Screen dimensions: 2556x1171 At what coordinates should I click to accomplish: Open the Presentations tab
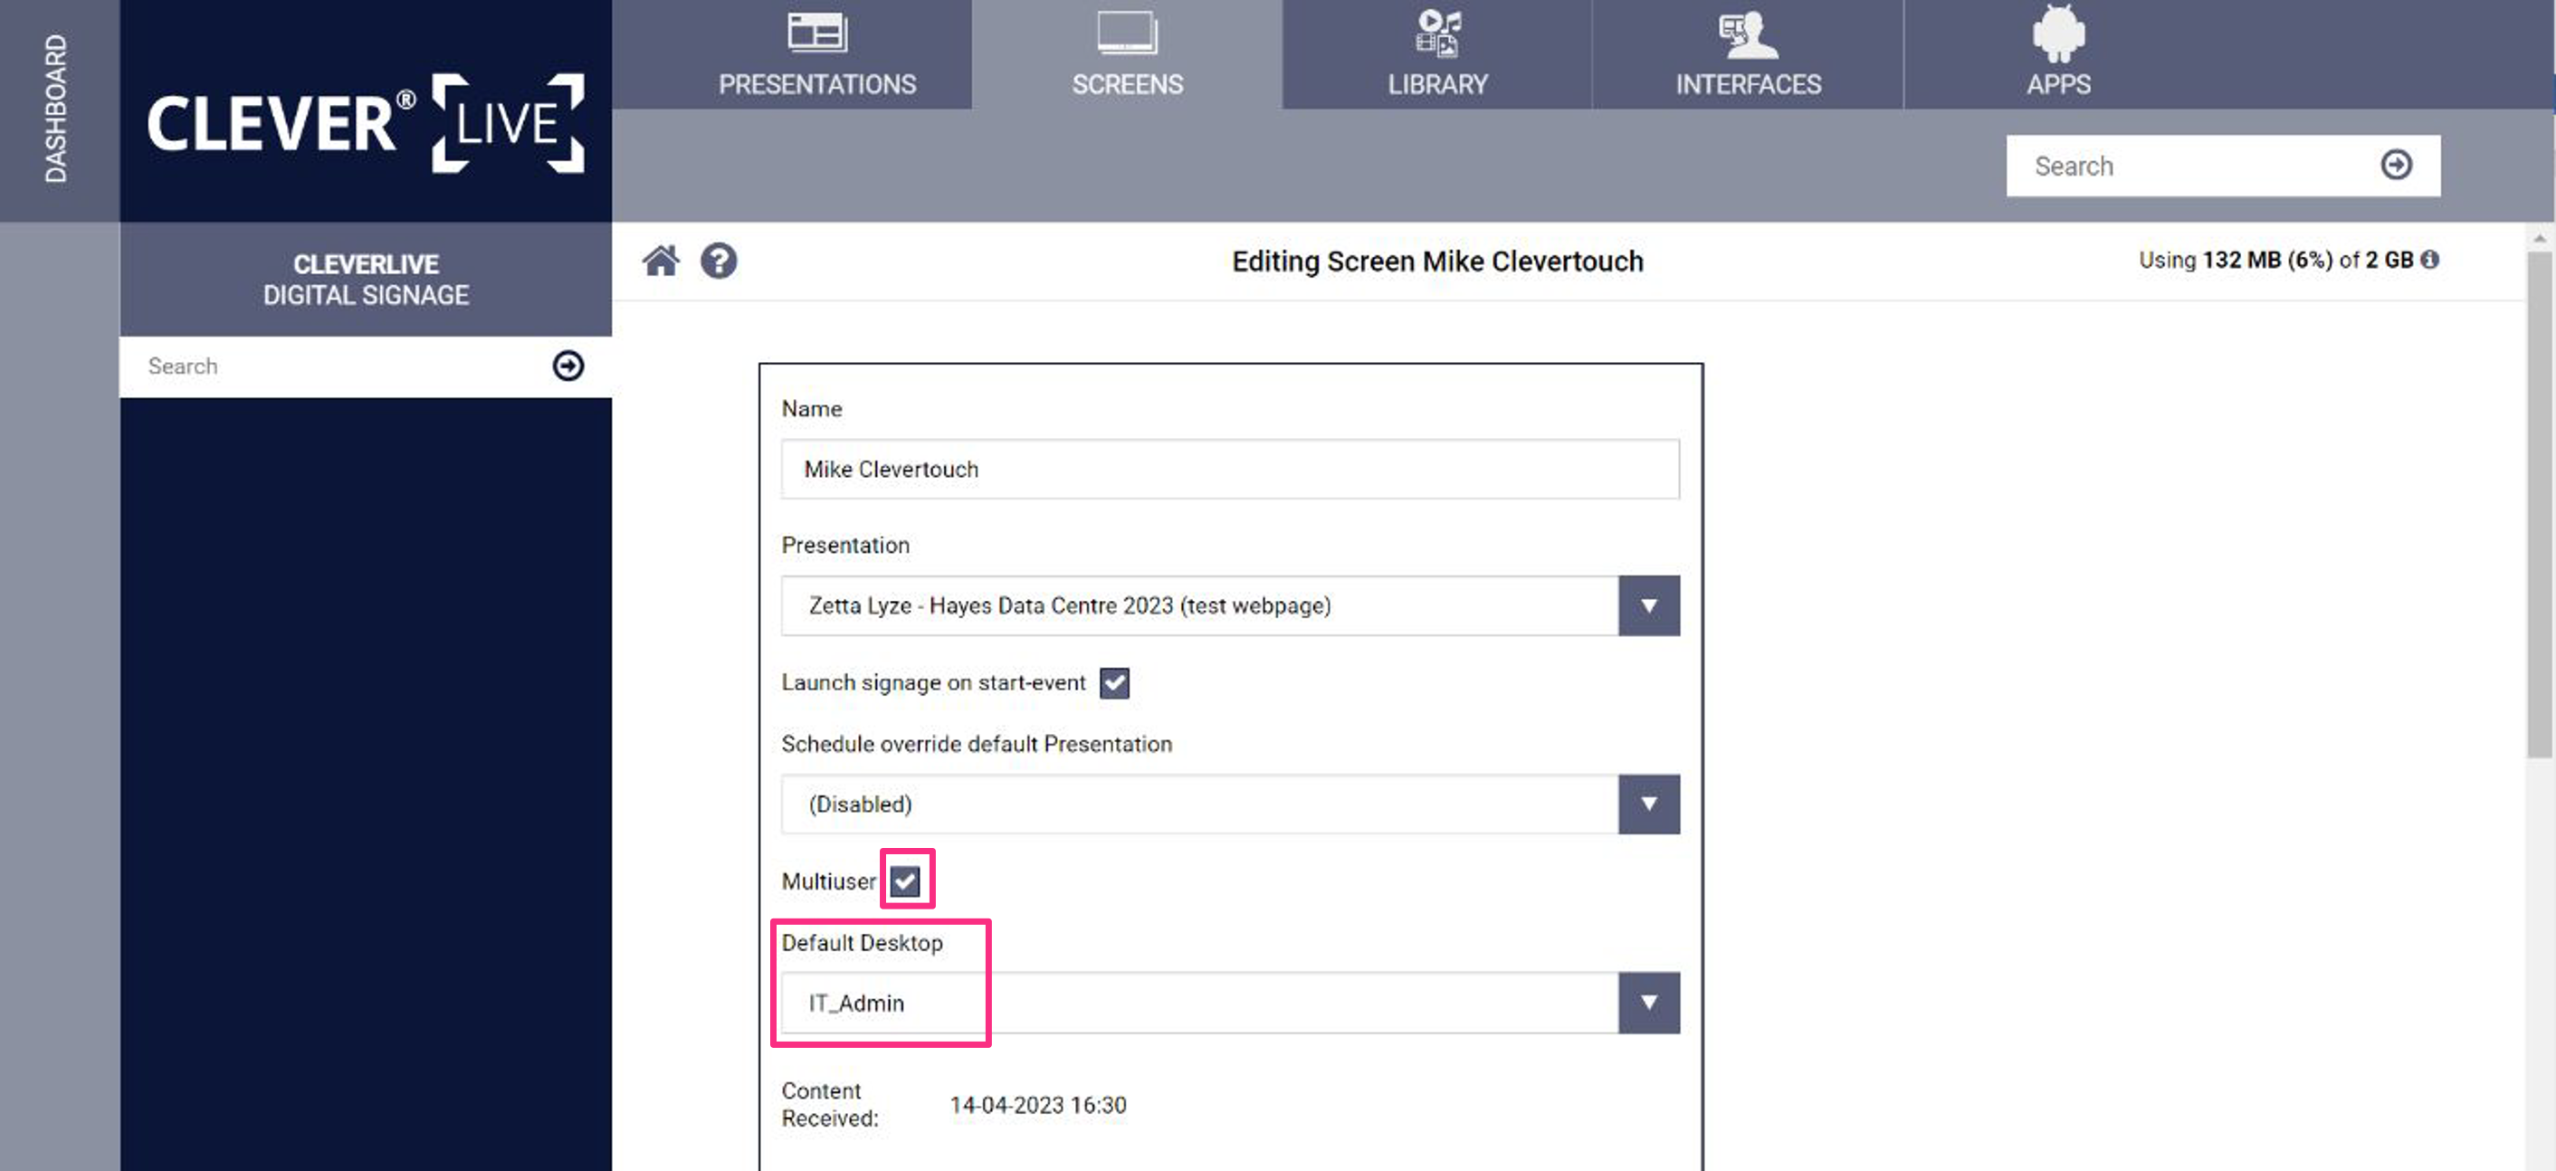pyautogui.click(x=816, y=54)
